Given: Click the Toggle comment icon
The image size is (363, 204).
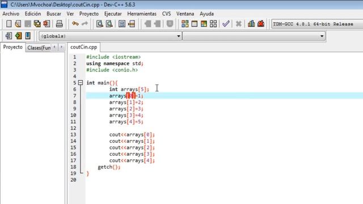Looking at the screenshot, I should click(x=170, y=24).
